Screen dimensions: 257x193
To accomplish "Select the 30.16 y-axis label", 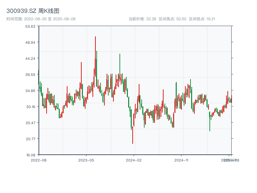I will tap(31, 107).
